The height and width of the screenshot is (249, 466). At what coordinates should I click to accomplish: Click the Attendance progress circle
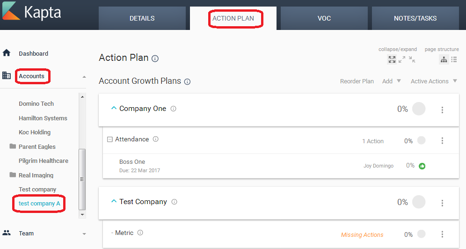421,140
